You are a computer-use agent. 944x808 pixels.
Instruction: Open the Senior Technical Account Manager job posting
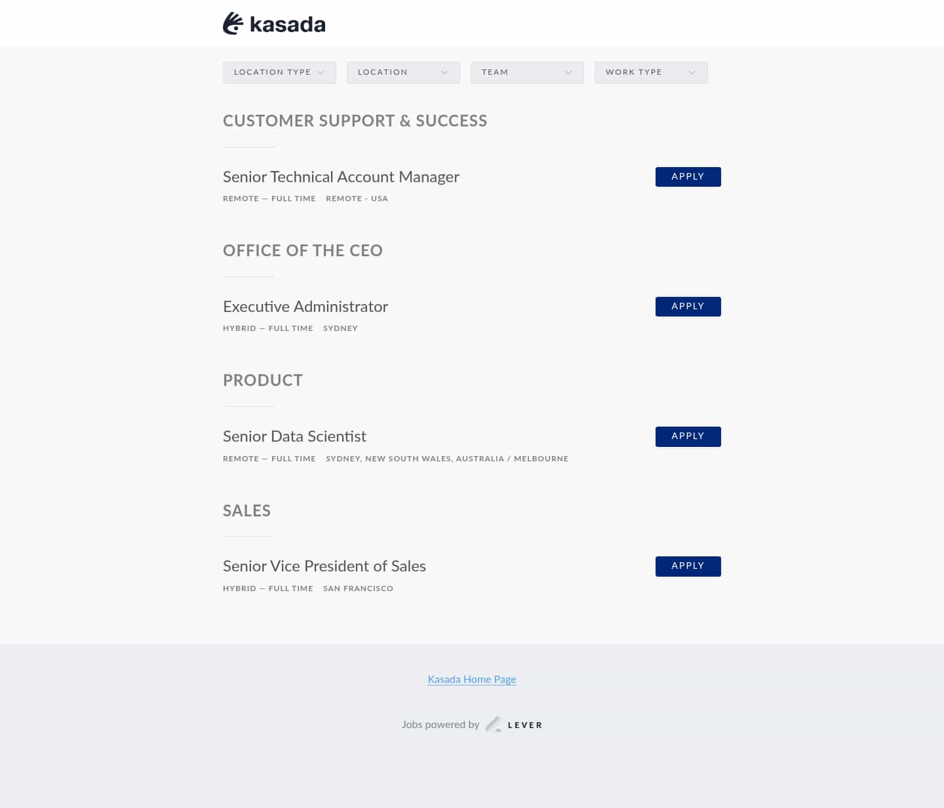(x=340, y=177)
